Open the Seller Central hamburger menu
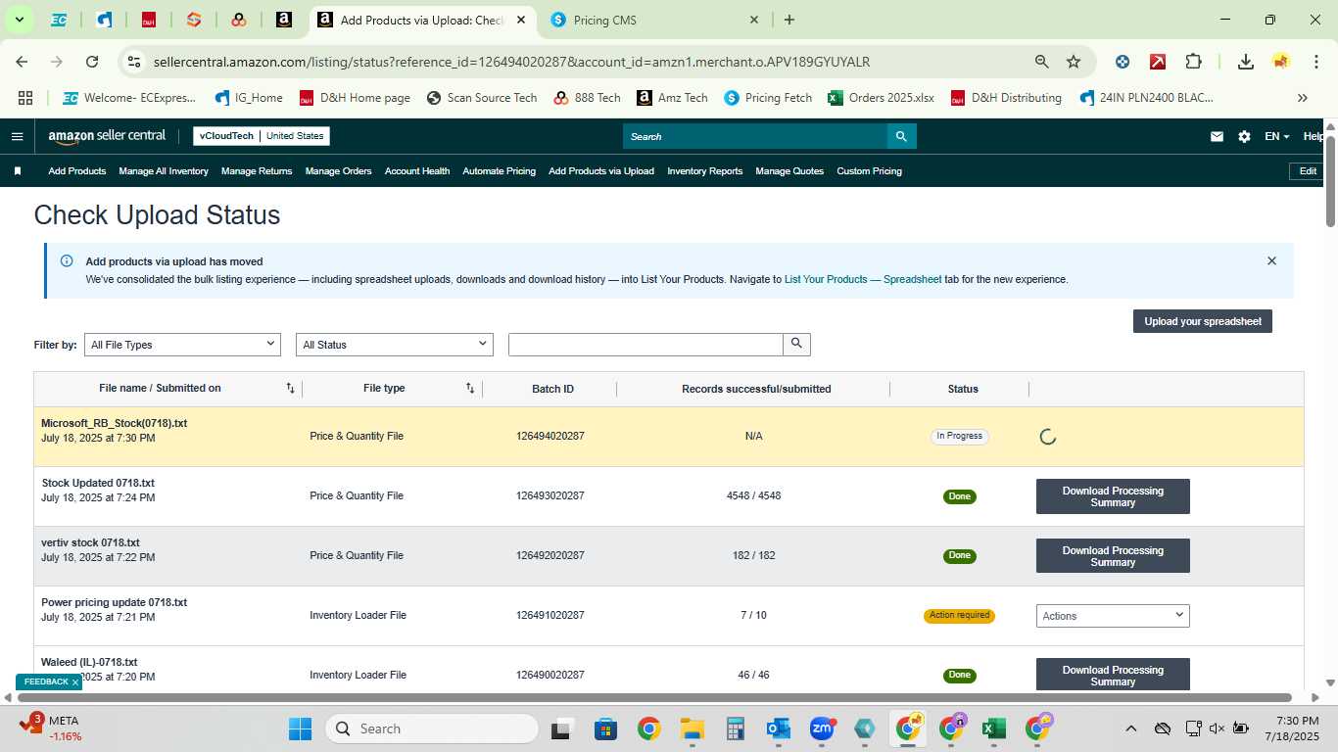Image resolution: width=1338 pixels, height=752 pixels. click(x=17, y=136)
